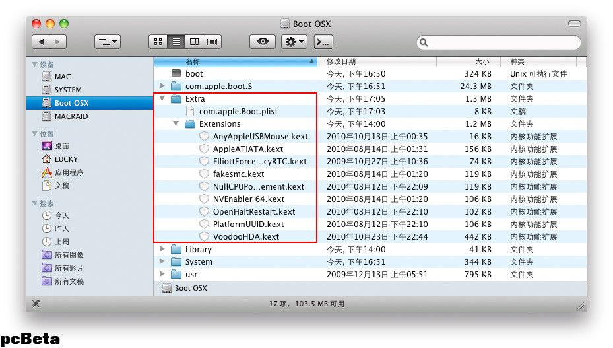Switch to column view
The width and height of the screenshot is (613, 348).
tap(194, 42)
